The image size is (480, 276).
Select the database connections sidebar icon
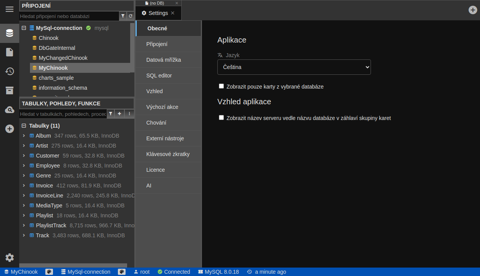[x=10, y=33]
